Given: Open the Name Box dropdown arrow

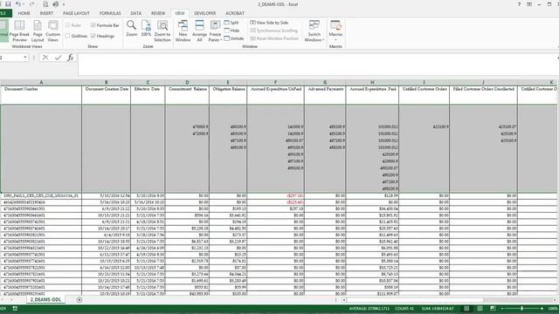Looking at the screenshot, I should click(25, 58).
